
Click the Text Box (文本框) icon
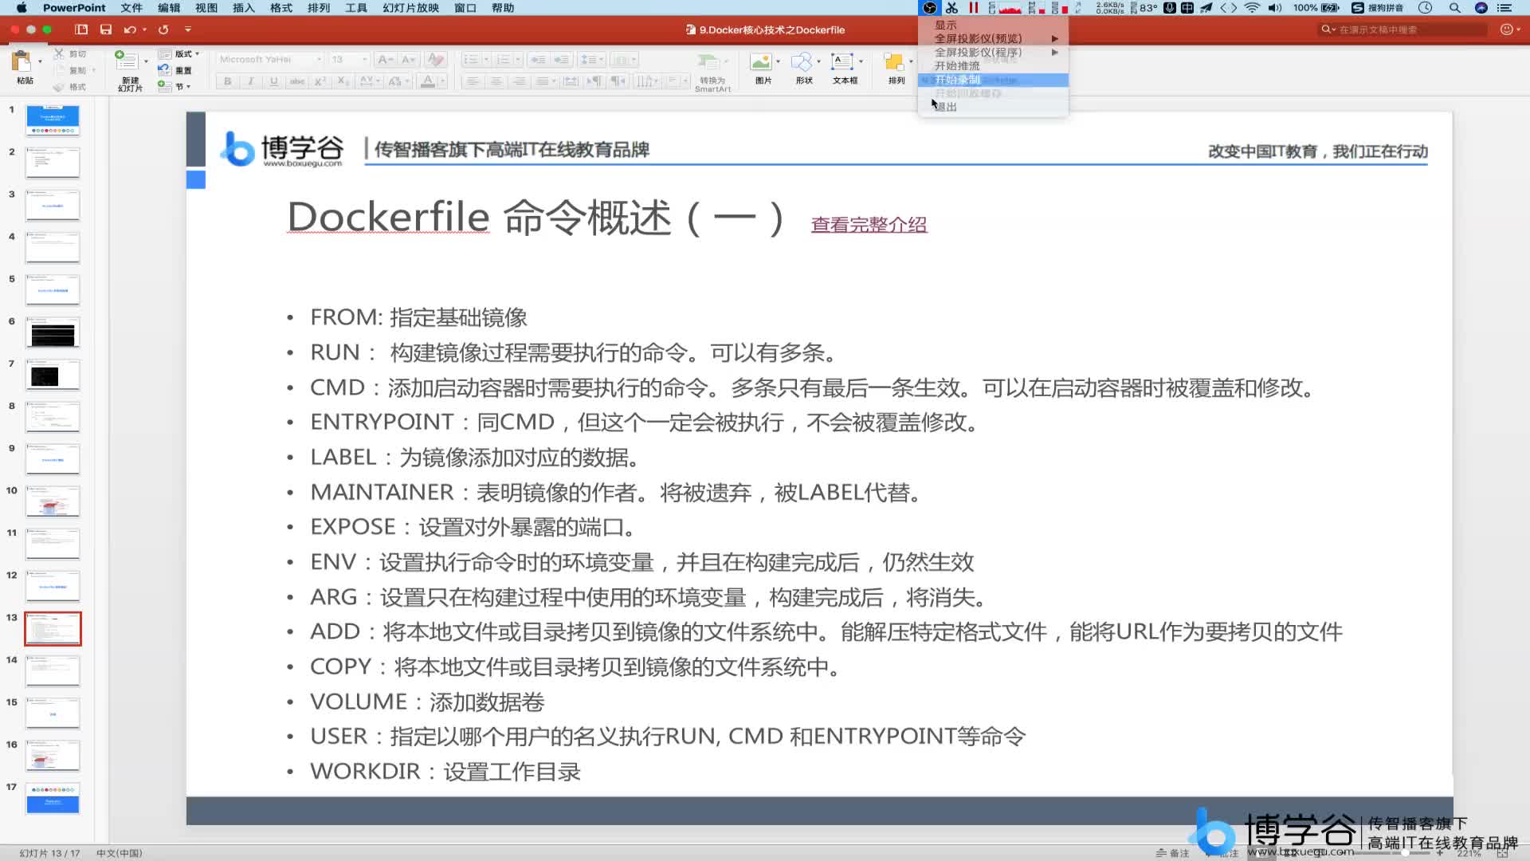click(x=842, y=62)
